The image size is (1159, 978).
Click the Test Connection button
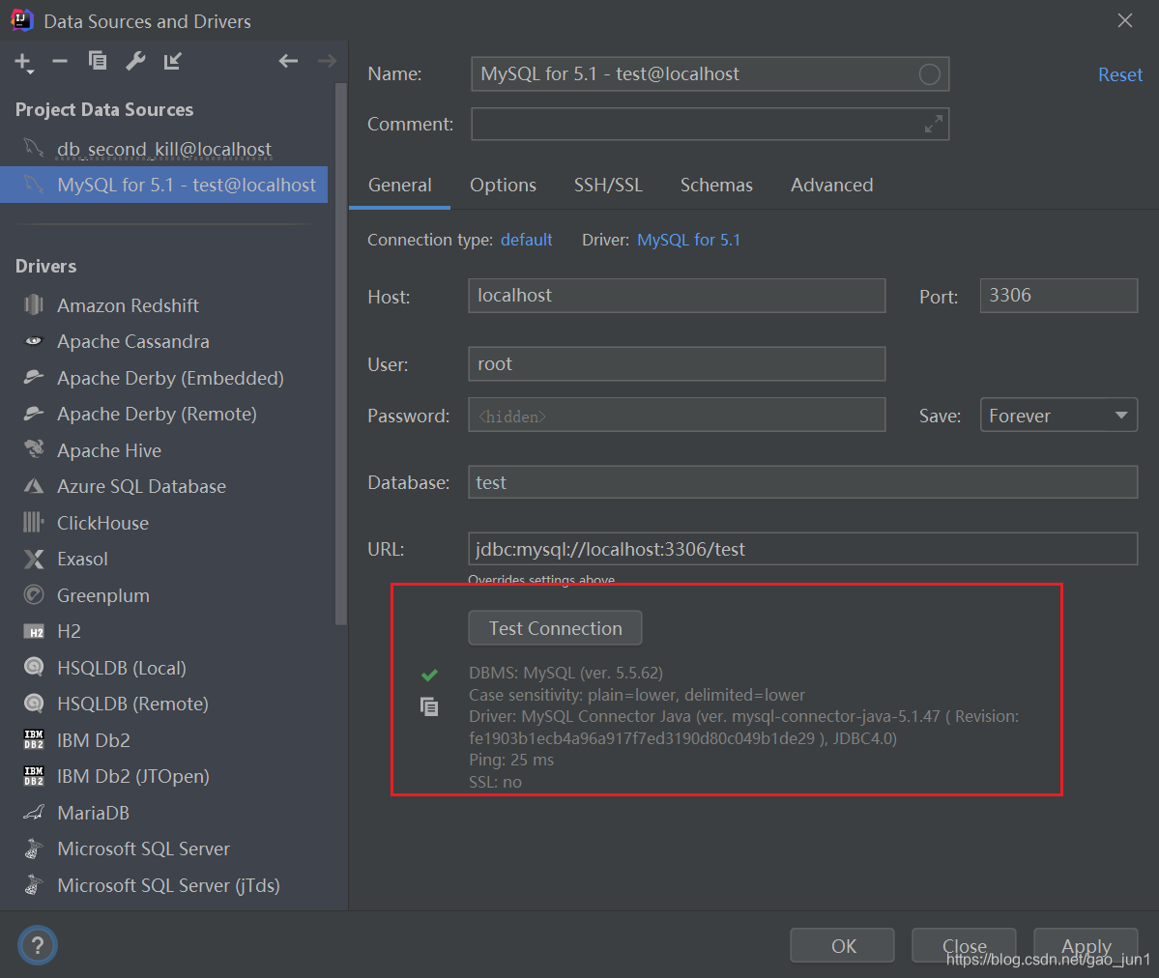(555, 628)
